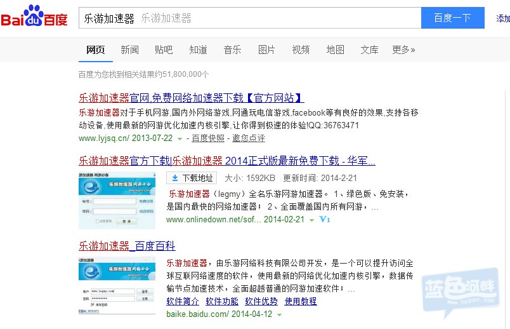Expand the 更多» menu
This screenshot has width=510, height=329.
(403, 50)
